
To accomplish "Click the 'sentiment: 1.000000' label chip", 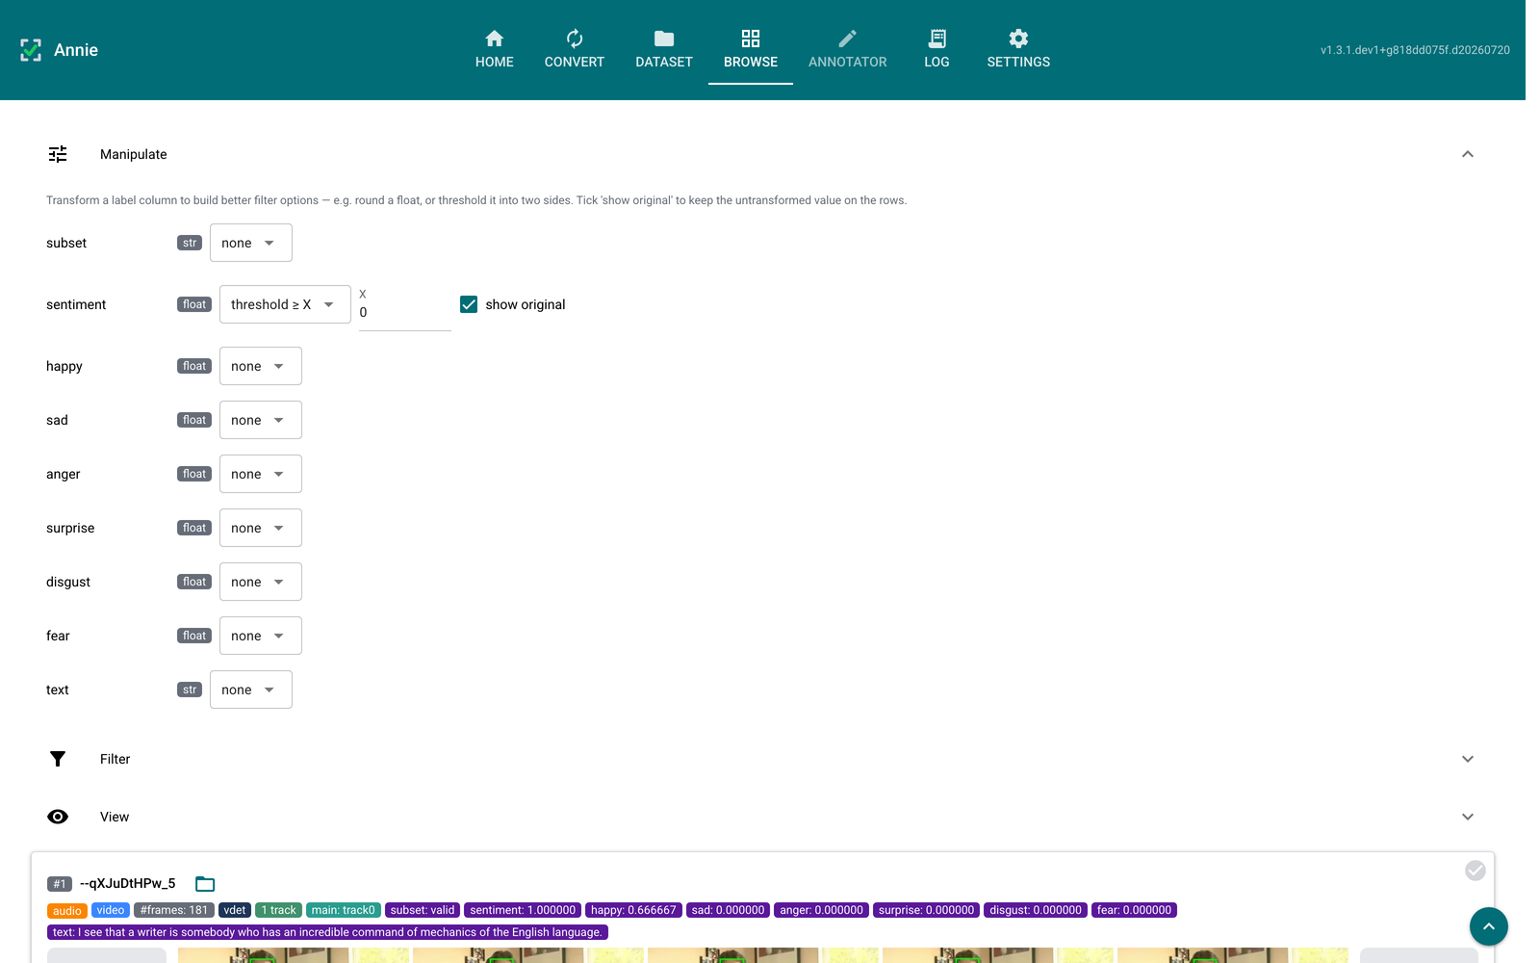I will 523,910.
